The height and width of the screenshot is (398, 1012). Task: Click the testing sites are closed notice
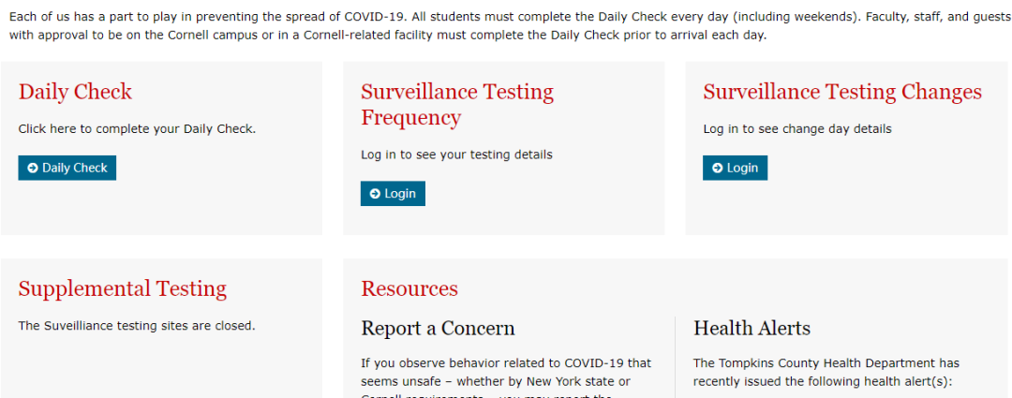point(137,326)
